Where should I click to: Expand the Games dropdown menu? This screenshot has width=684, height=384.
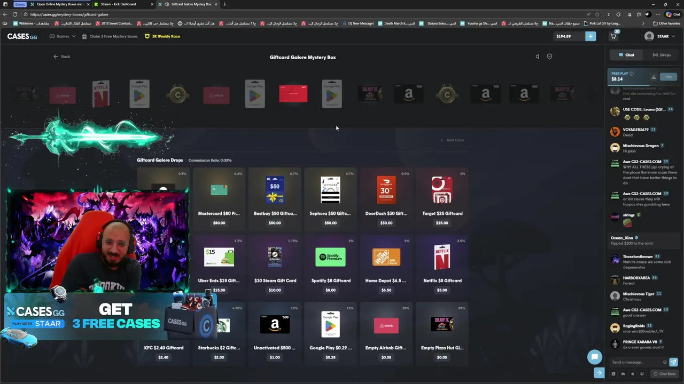click(63, 36)
